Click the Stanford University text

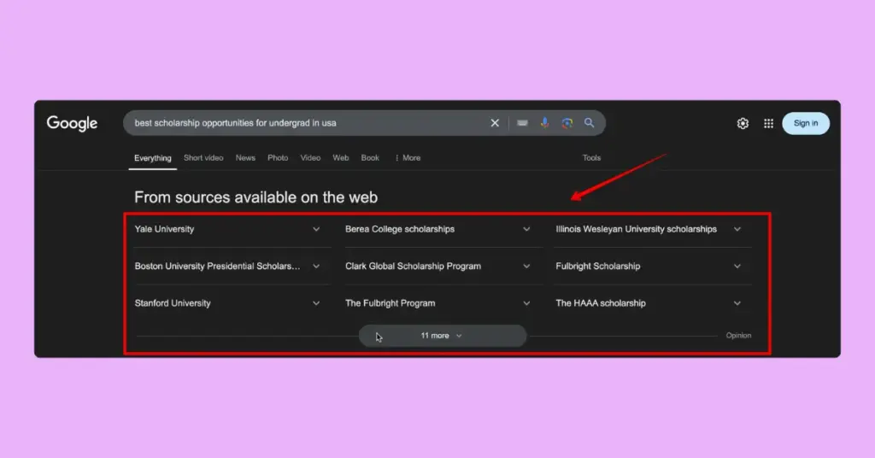[x=173, y=303]
